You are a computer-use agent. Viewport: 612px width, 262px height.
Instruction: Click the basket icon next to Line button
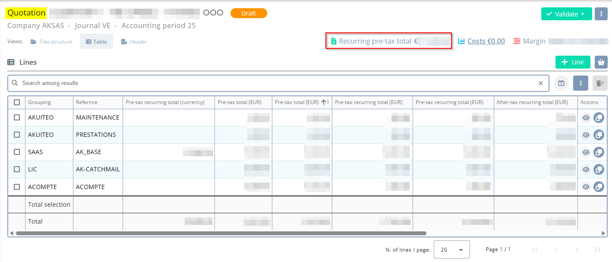point(601,62)
